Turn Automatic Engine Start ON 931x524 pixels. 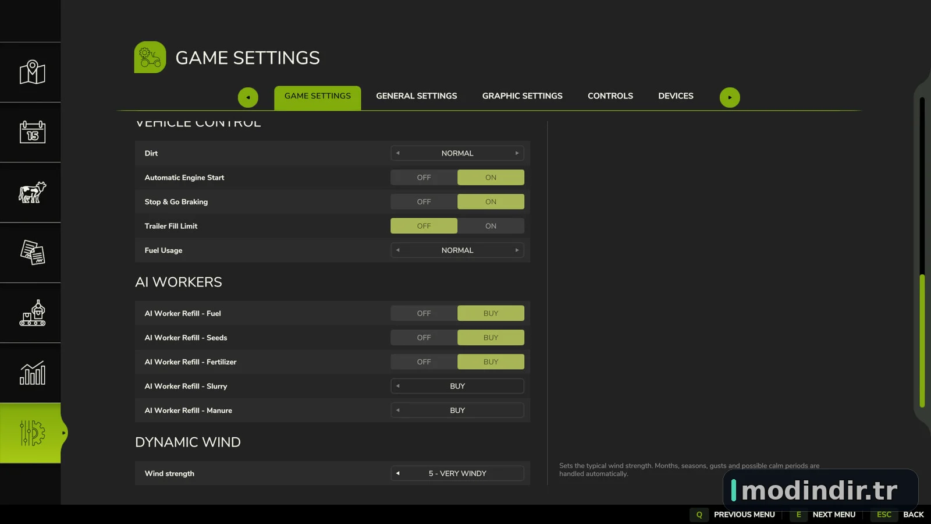pos(491,178)
